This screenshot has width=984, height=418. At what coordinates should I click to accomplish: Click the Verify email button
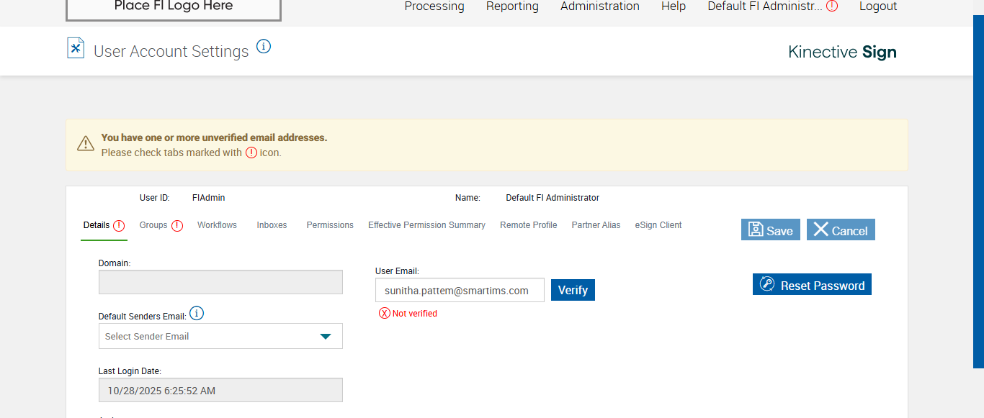(573, 290)
